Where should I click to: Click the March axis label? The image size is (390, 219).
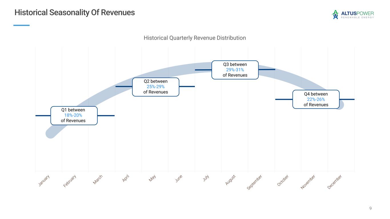pos(98,180)
